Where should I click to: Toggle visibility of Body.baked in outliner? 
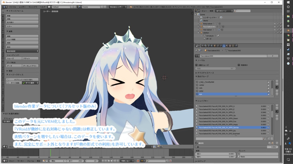pos(274,24)
